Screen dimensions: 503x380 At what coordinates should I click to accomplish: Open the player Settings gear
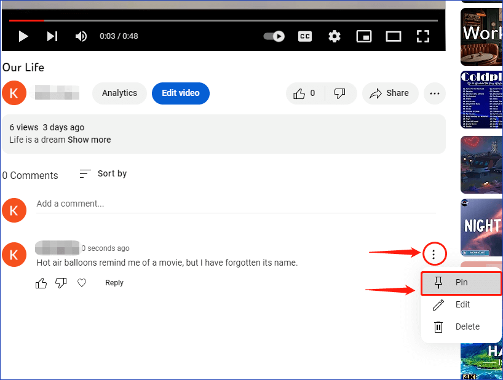tap(334, 36)
